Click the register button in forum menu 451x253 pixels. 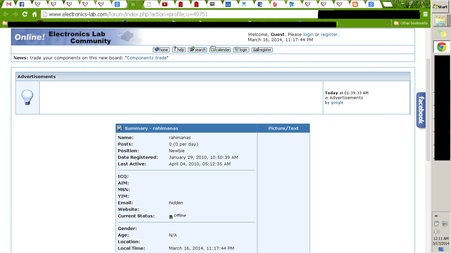pyautogui.click(x=262, y=50)
